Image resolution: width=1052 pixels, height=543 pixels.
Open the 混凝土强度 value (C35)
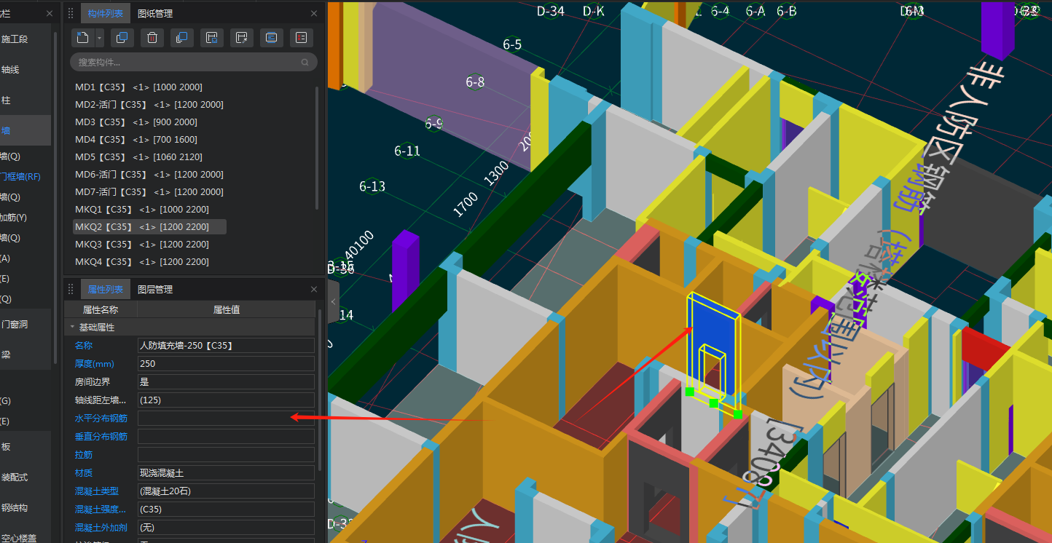(x=226, y=509)
